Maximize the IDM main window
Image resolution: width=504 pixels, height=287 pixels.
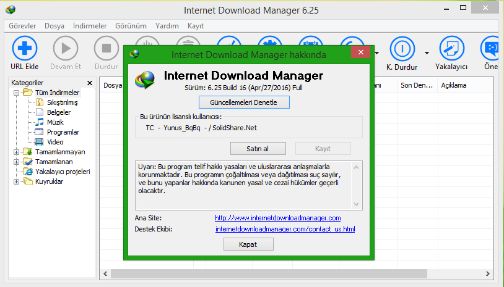[x=463, y=8]
